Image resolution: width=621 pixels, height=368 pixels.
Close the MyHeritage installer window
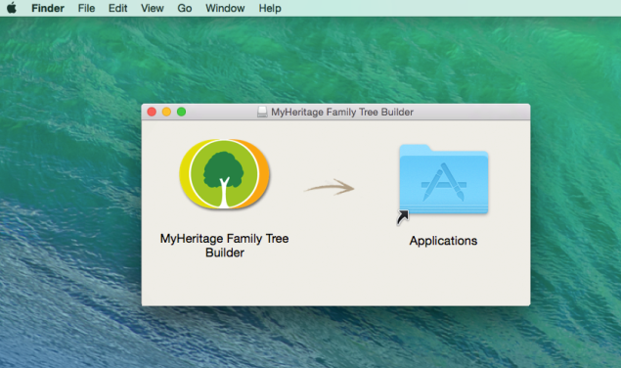[152, 112]
